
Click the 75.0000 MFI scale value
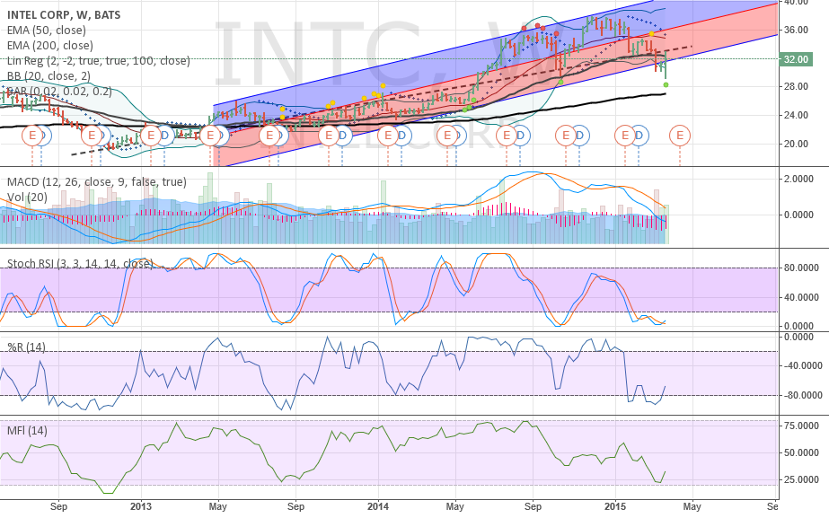tap(801, 426)
